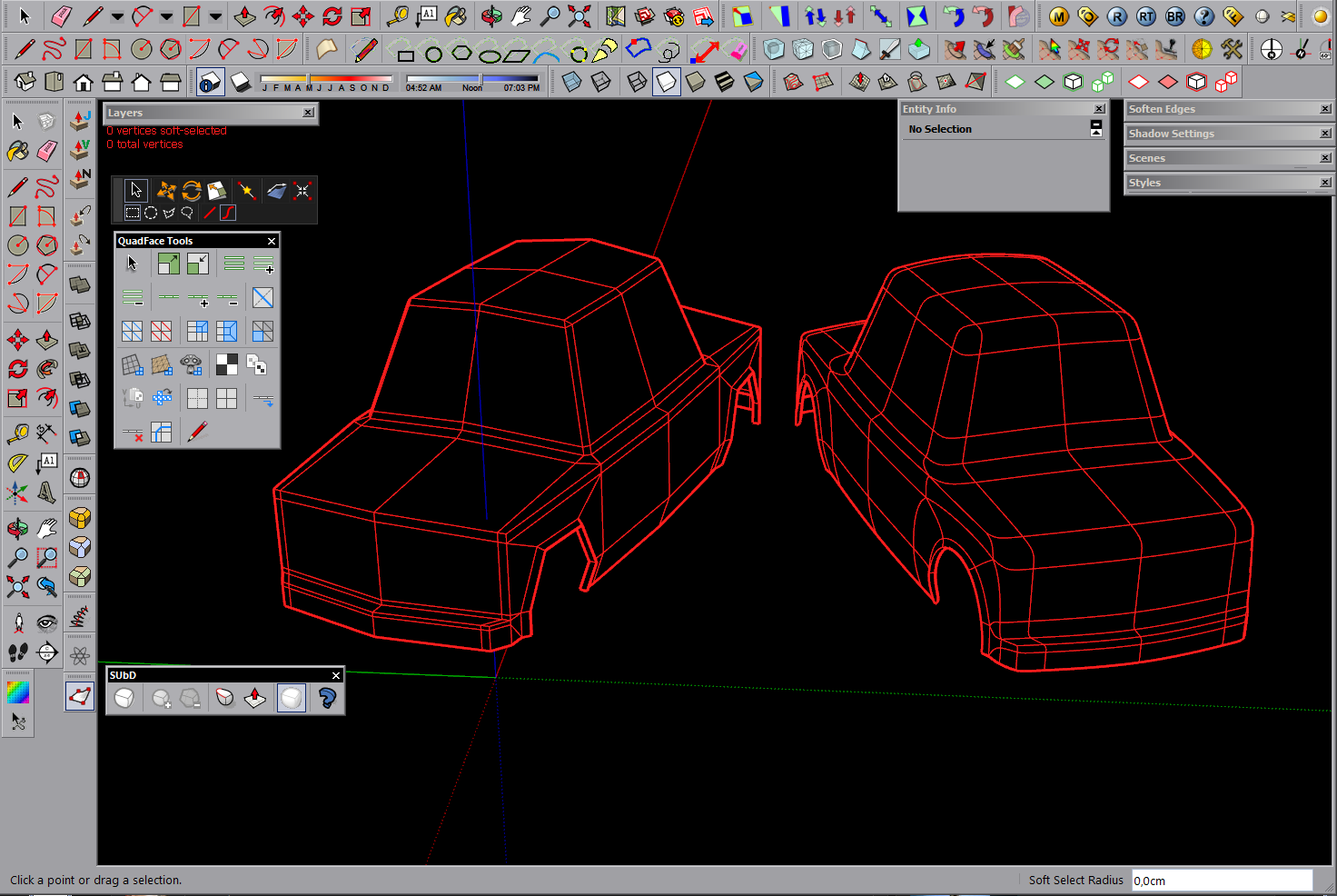Toggle Back Edges style
Viewport: 1337px width, 896px height.
600,83
